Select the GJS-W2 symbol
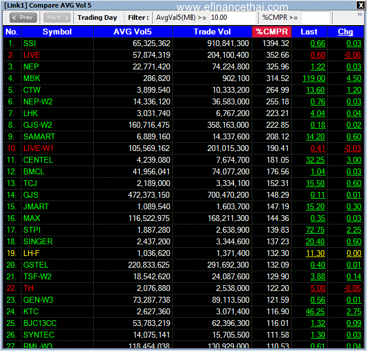The height and width of the screenshot is (351, 367). (x=37, y=125)
